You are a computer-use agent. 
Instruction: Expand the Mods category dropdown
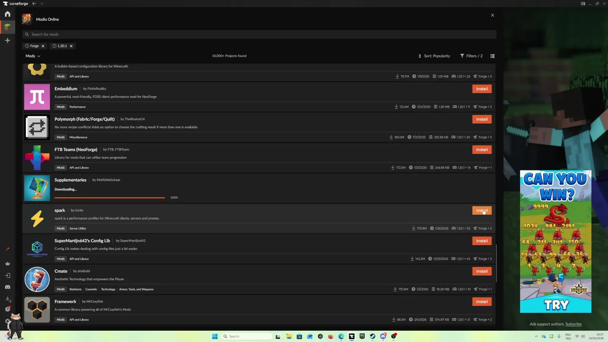[33, 56]
